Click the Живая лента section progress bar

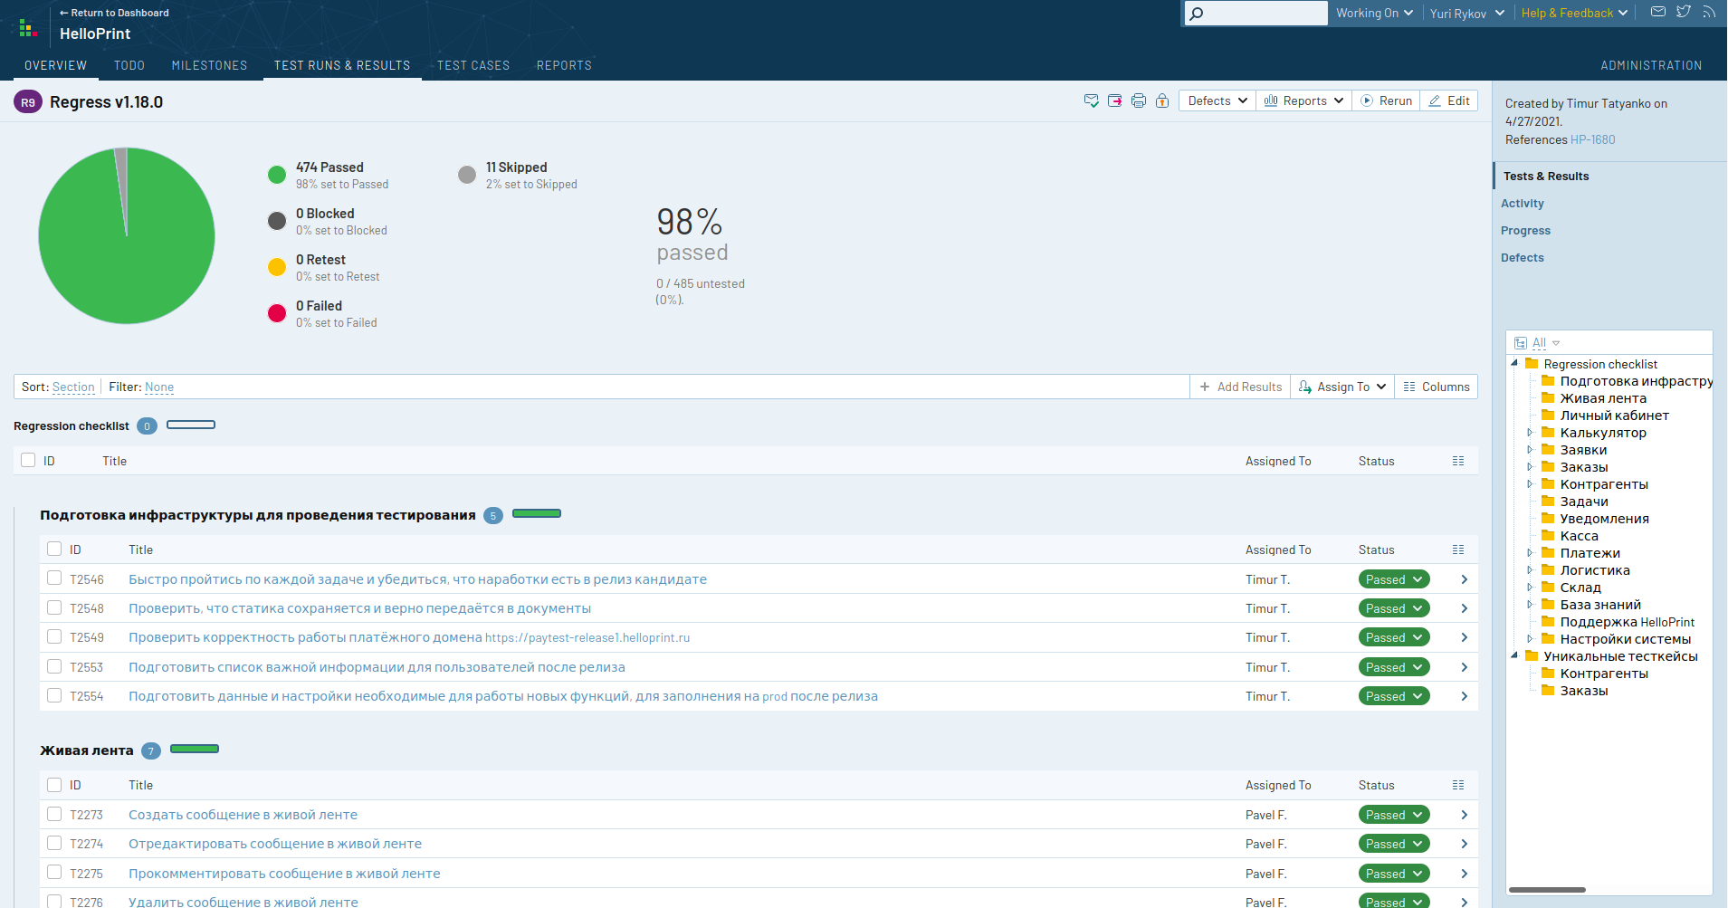(x=195, y=749)
